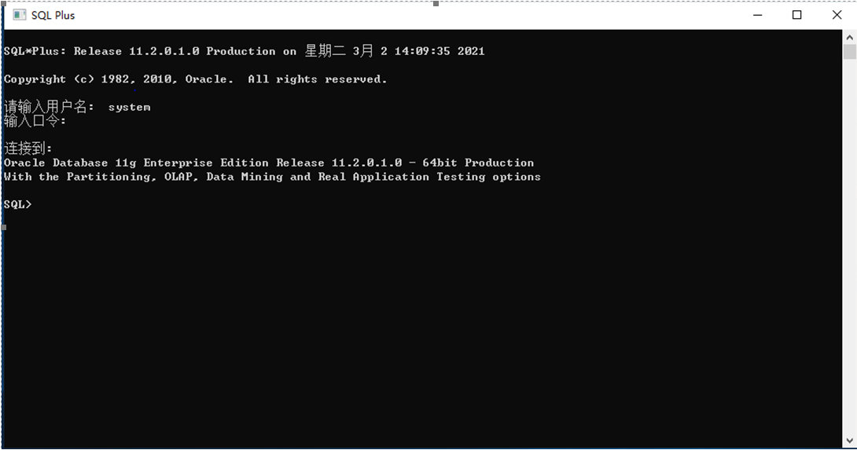Viewport: 857px width, 450px height.
Task: Click the 'Oracle Database 11g Enterprise Edition' line
Action: click(269, 163)
